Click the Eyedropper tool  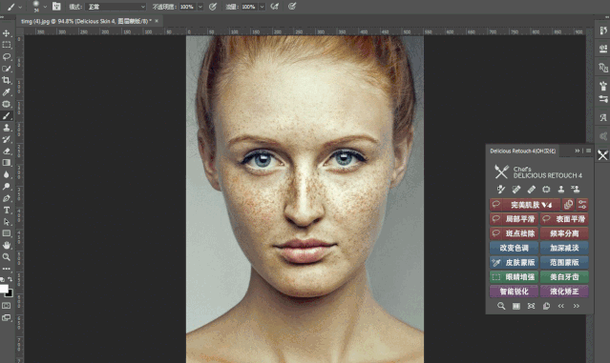(7, 92)
